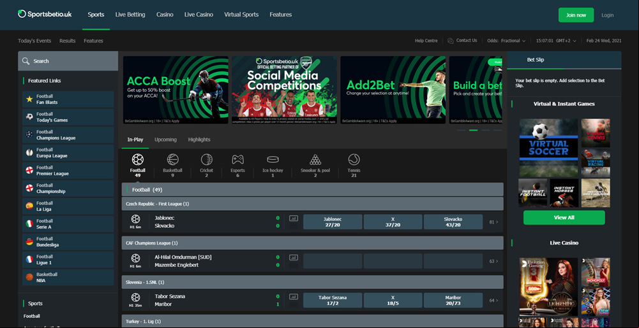Viewport: 639px width, 328px height.
Task: Select the Esports gamepad icon
Action: click(237, 159)
